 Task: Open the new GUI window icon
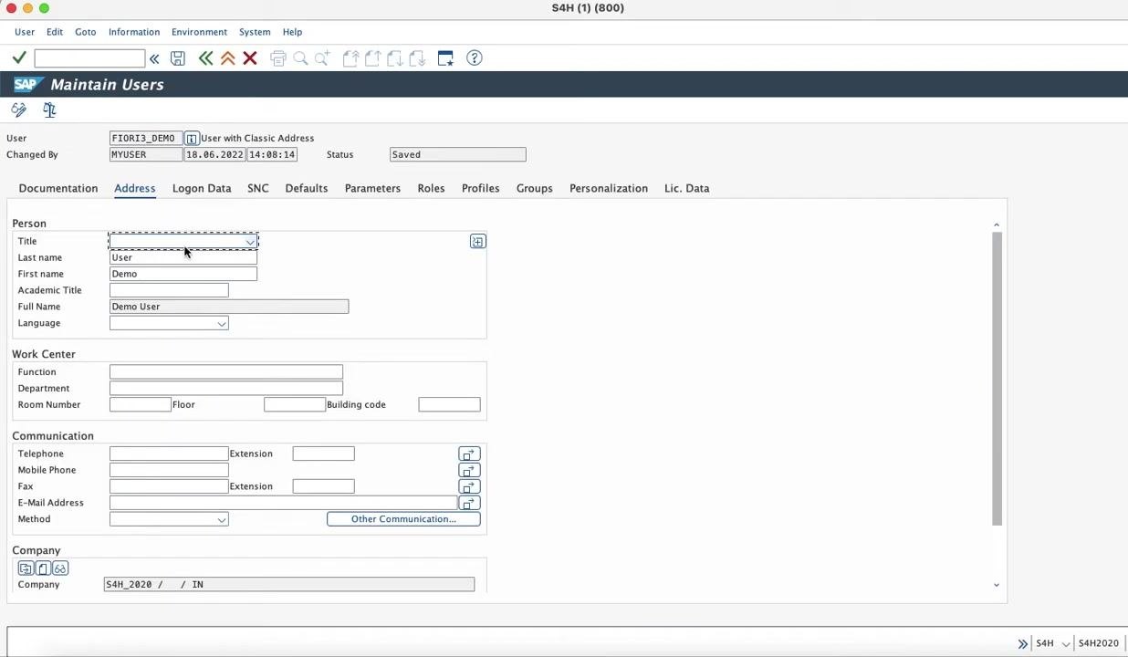point(445,58)
